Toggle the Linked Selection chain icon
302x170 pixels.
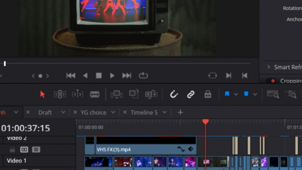click(191, 94)
